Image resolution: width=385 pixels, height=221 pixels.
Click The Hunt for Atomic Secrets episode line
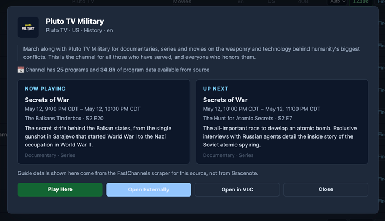[248, 119]
